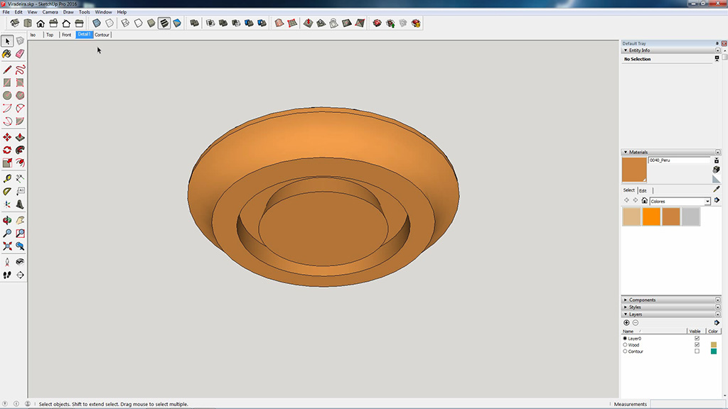The image size is (728, 409).
Task: Open the Tools menu
Action: click(84, 12)
